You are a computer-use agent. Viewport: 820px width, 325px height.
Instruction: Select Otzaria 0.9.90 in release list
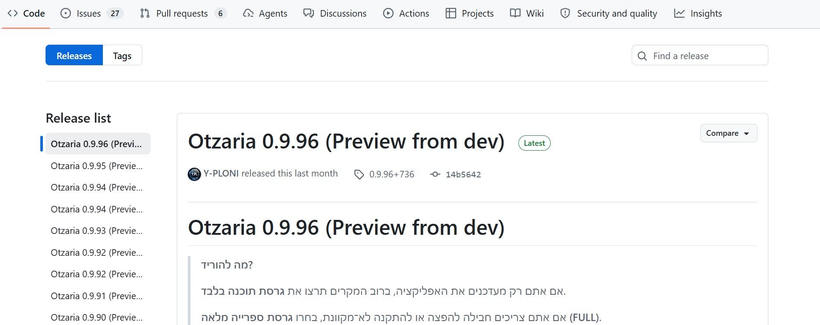(x=98, y=317)
